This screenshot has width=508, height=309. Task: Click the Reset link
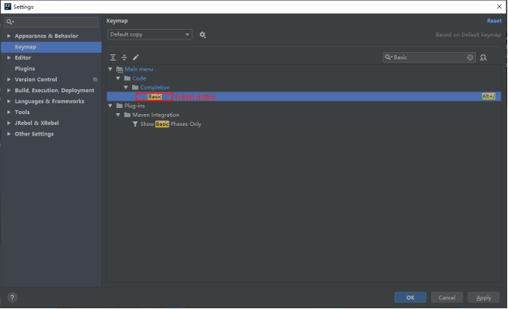(x=494, y=21)
